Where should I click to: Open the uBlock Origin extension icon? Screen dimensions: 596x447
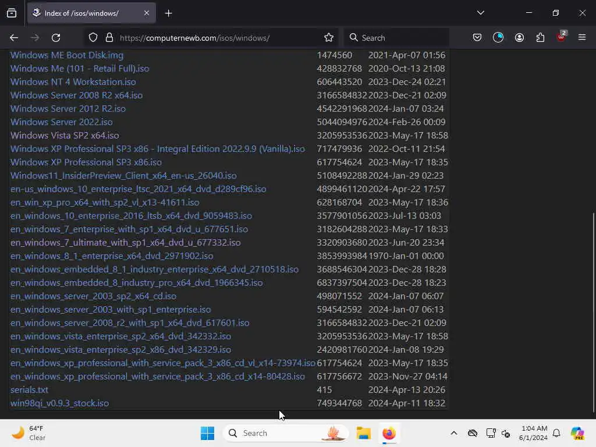click(x=562, y=37)
